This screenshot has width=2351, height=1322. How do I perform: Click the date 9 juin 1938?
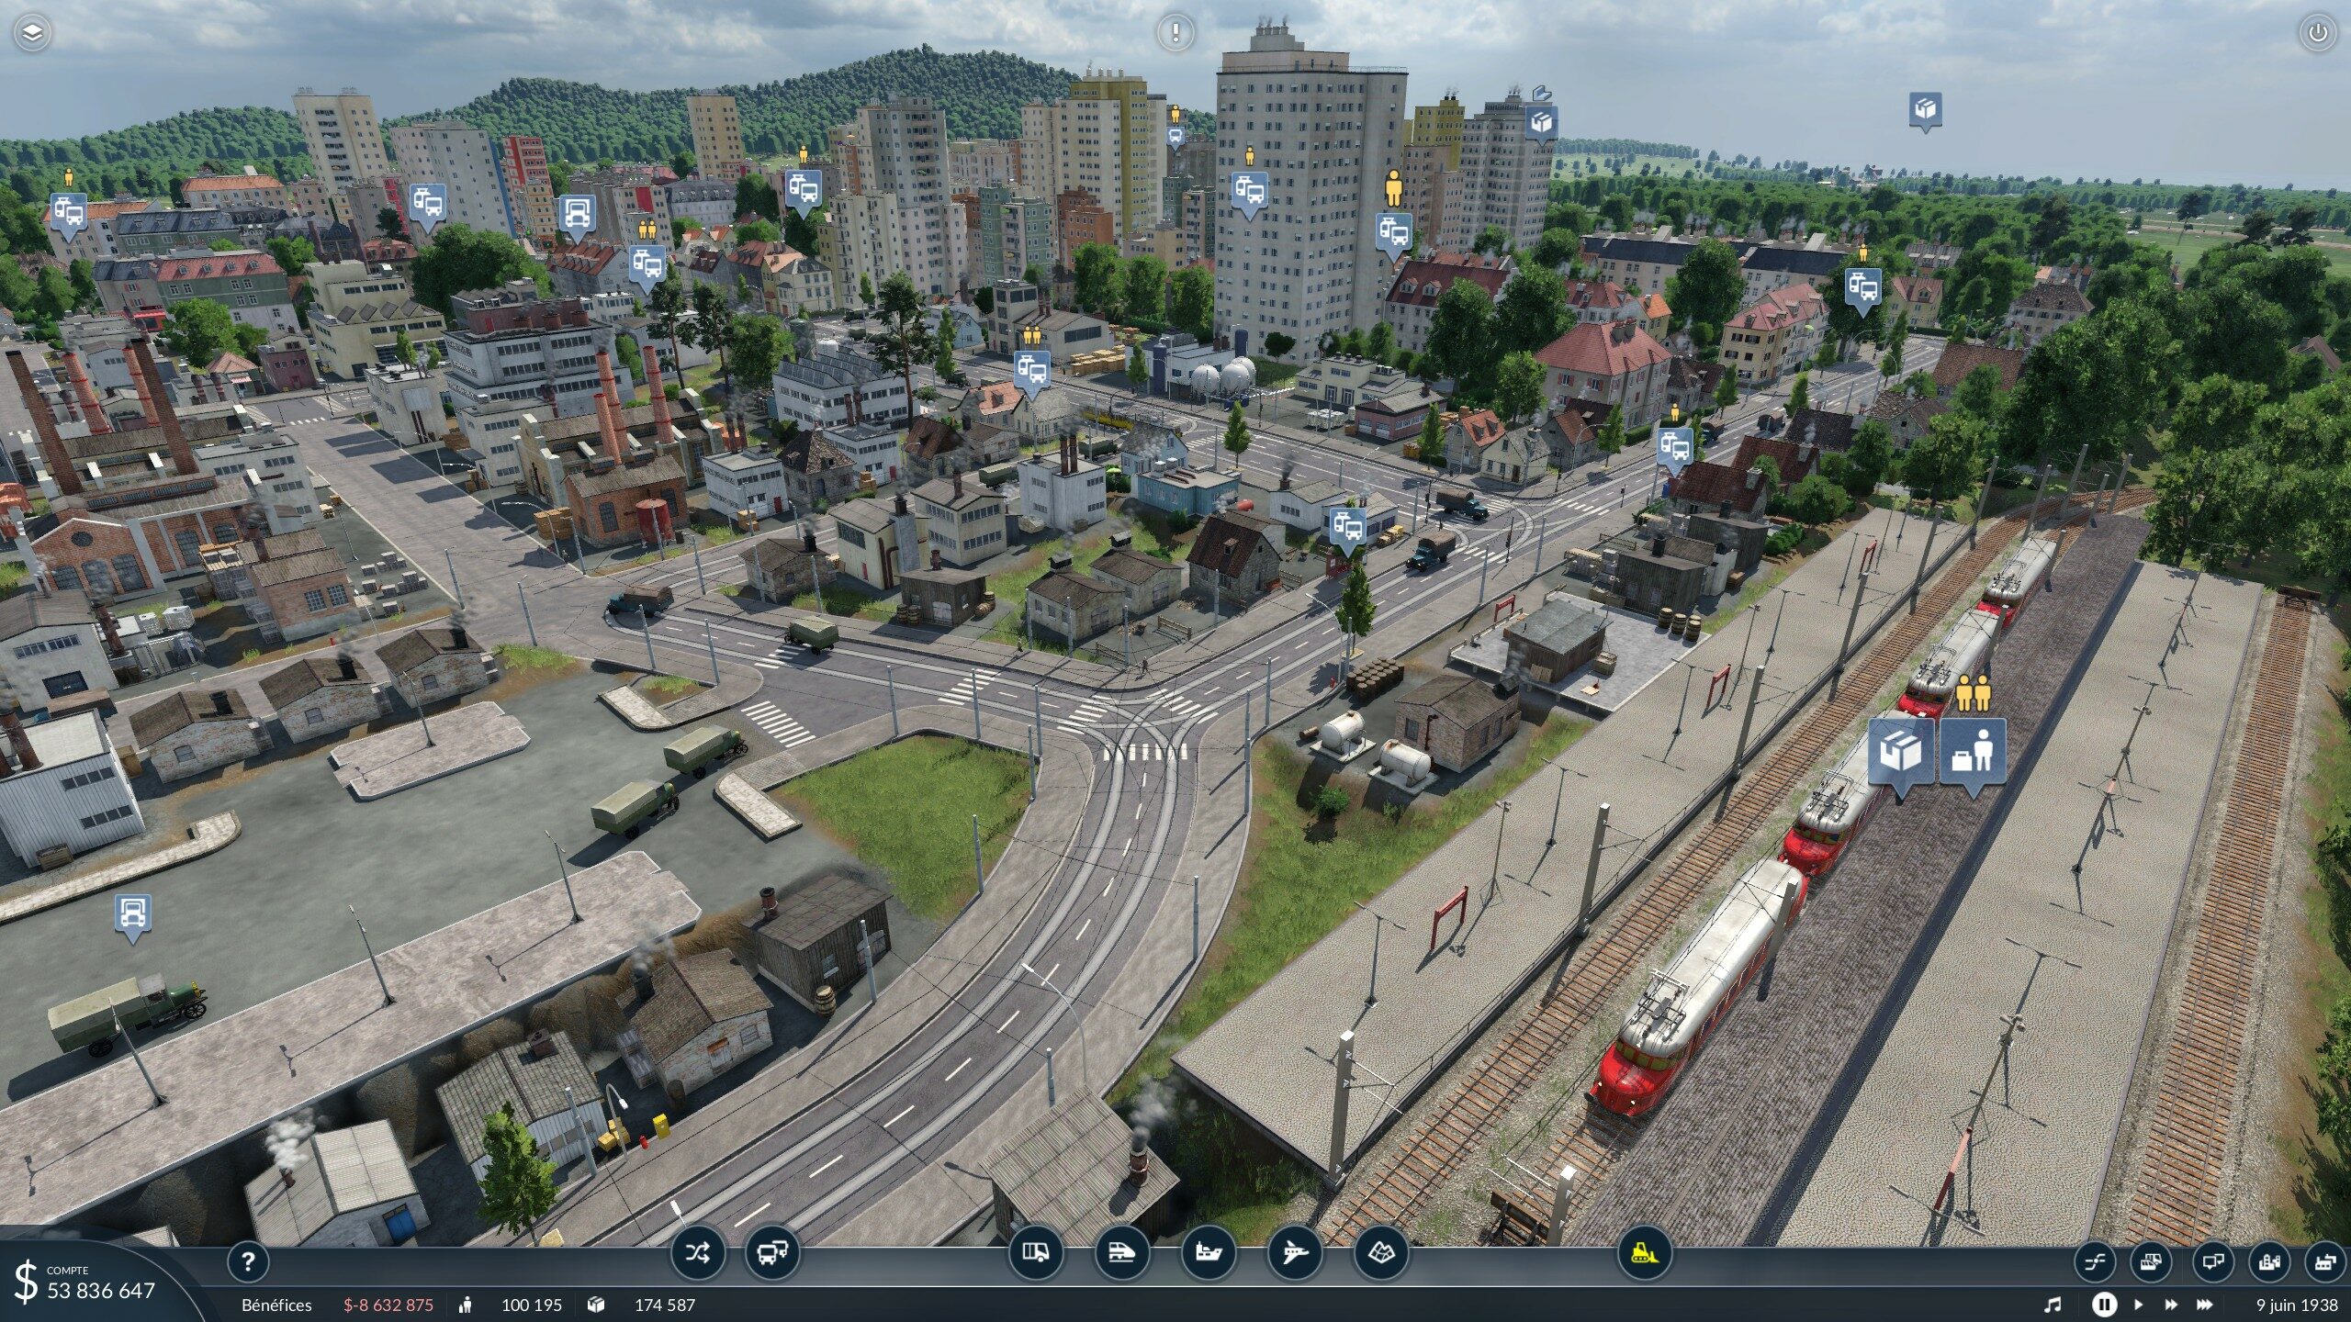pyautogui.click(x=2297, y=1305)
